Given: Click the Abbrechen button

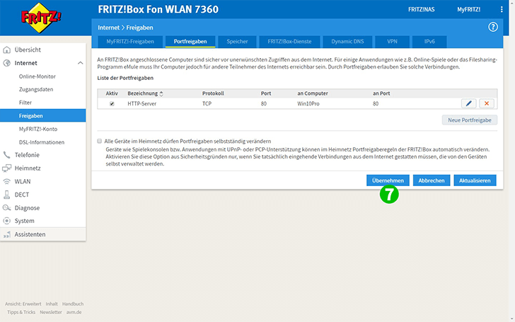Looking at the screenshot, I should click(432, 180).
